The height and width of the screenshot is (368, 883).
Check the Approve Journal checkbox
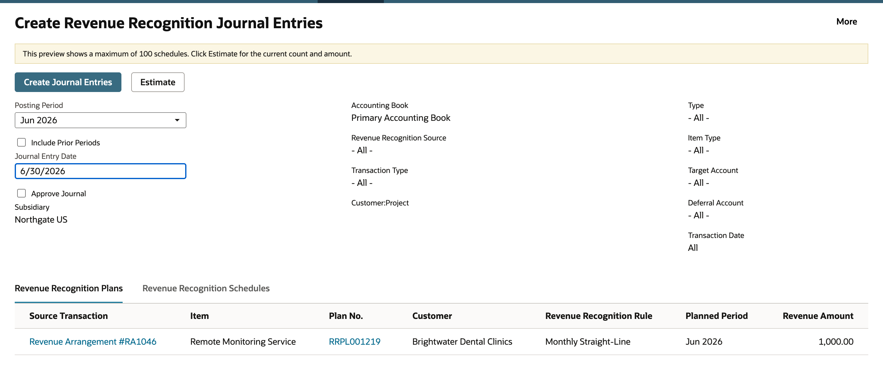(21, 194)
